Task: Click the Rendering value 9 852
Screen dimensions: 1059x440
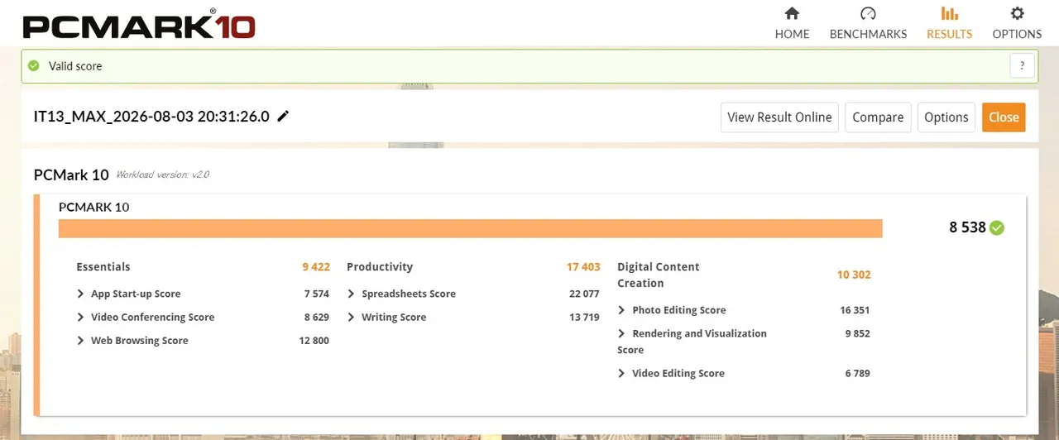Action: [x=857, y=333]
